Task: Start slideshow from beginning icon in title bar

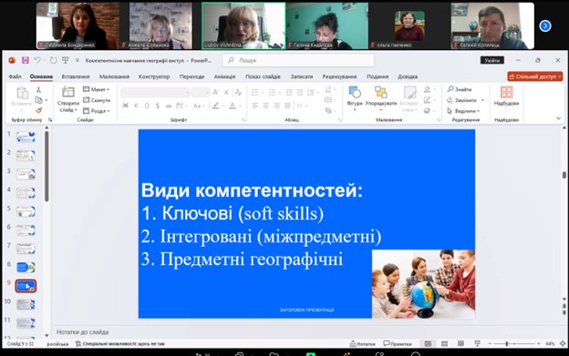Action: point(66,60)
